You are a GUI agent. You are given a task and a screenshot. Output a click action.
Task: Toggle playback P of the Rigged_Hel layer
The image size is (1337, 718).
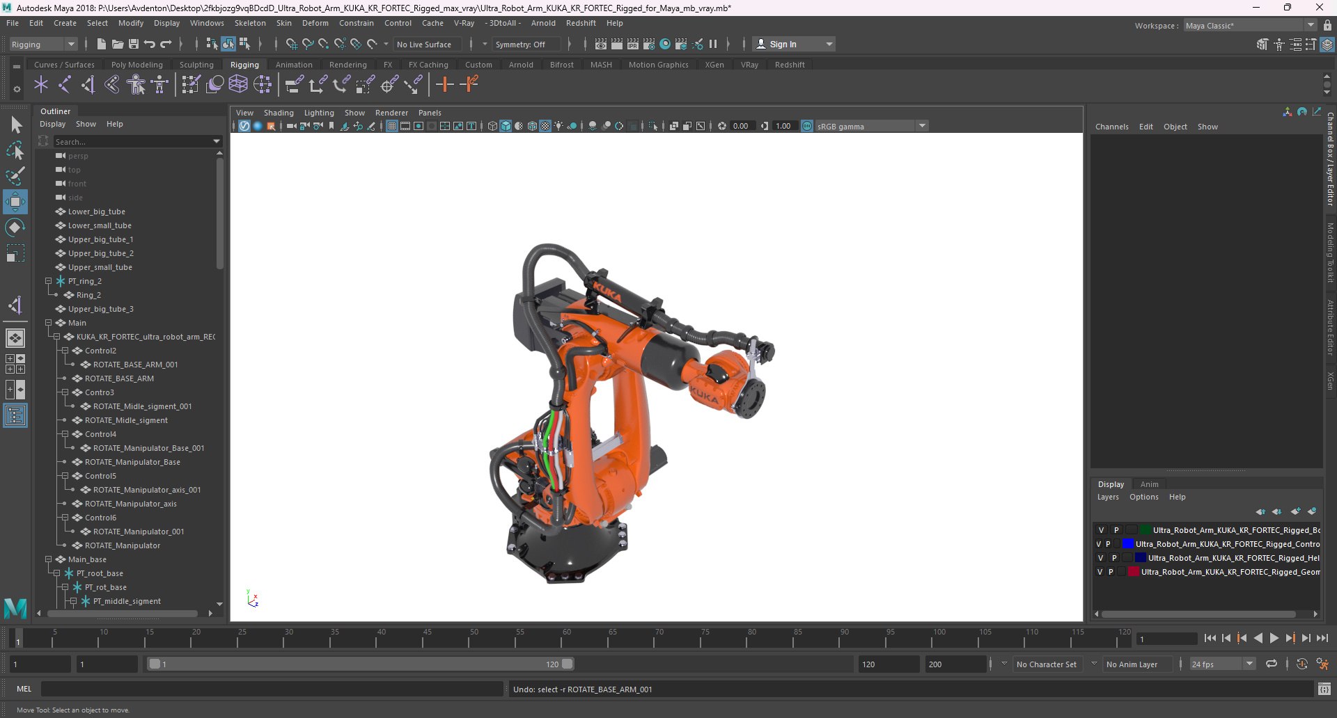coord(1114,558)
